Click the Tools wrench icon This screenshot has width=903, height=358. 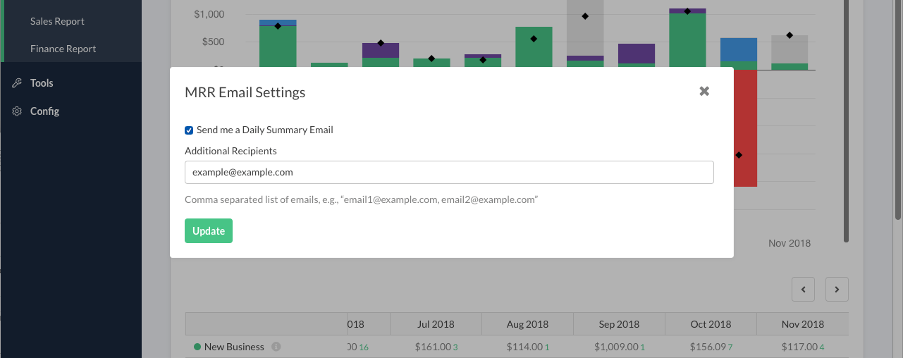coord(17,83)
